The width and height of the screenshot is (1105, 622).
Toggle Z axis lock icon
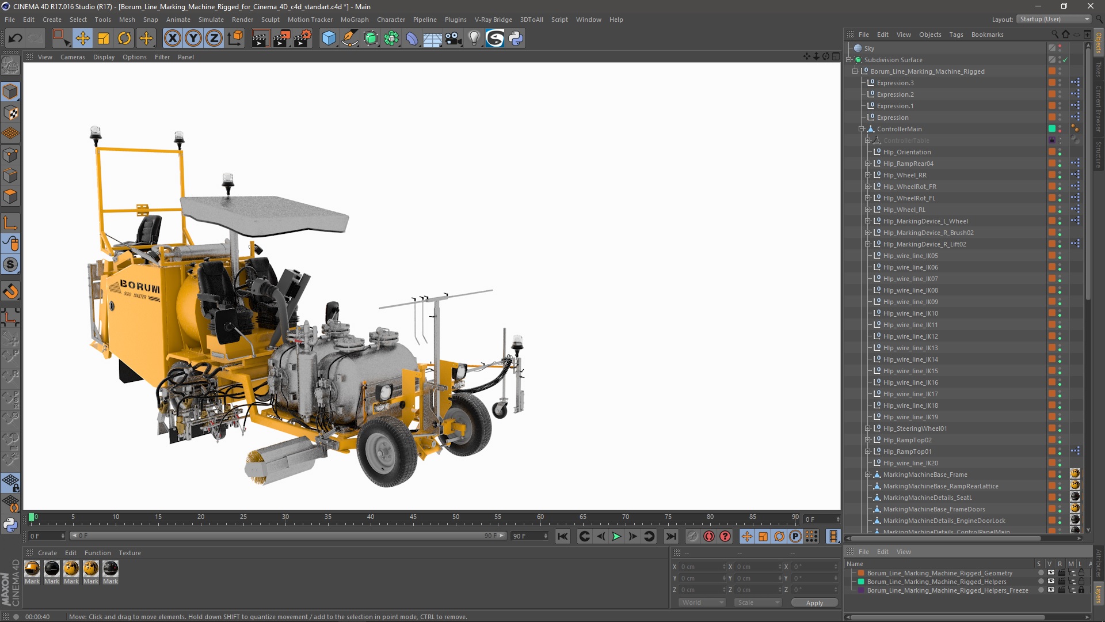tap(214, 39)
